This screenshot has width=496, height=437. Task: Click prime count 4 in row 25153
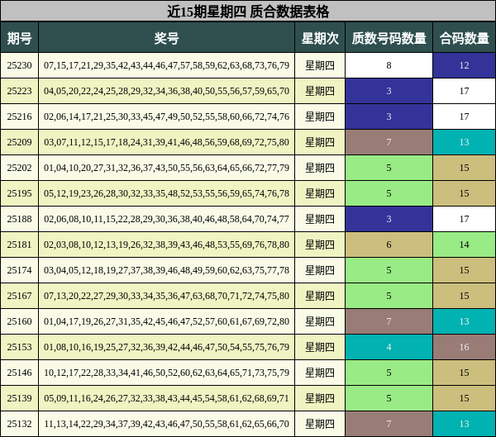click(389, 347)
